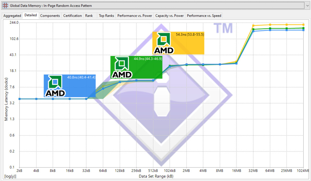311x181 pixels.
Task: Show the Top Ranks tab
Action: pos(106,15)
